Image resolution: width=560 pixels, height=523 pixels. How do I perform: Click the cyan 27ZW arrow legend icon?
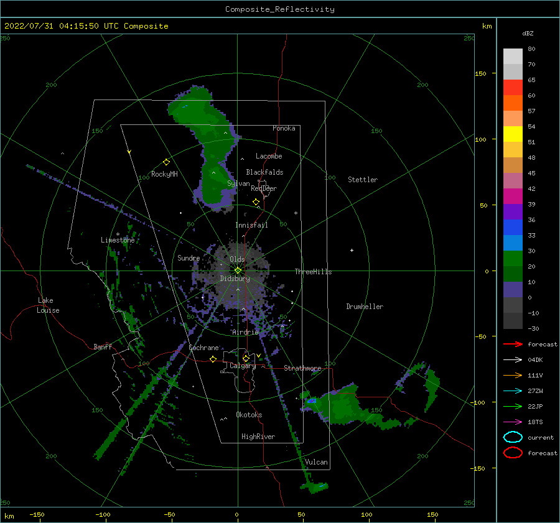pos(513,391)
